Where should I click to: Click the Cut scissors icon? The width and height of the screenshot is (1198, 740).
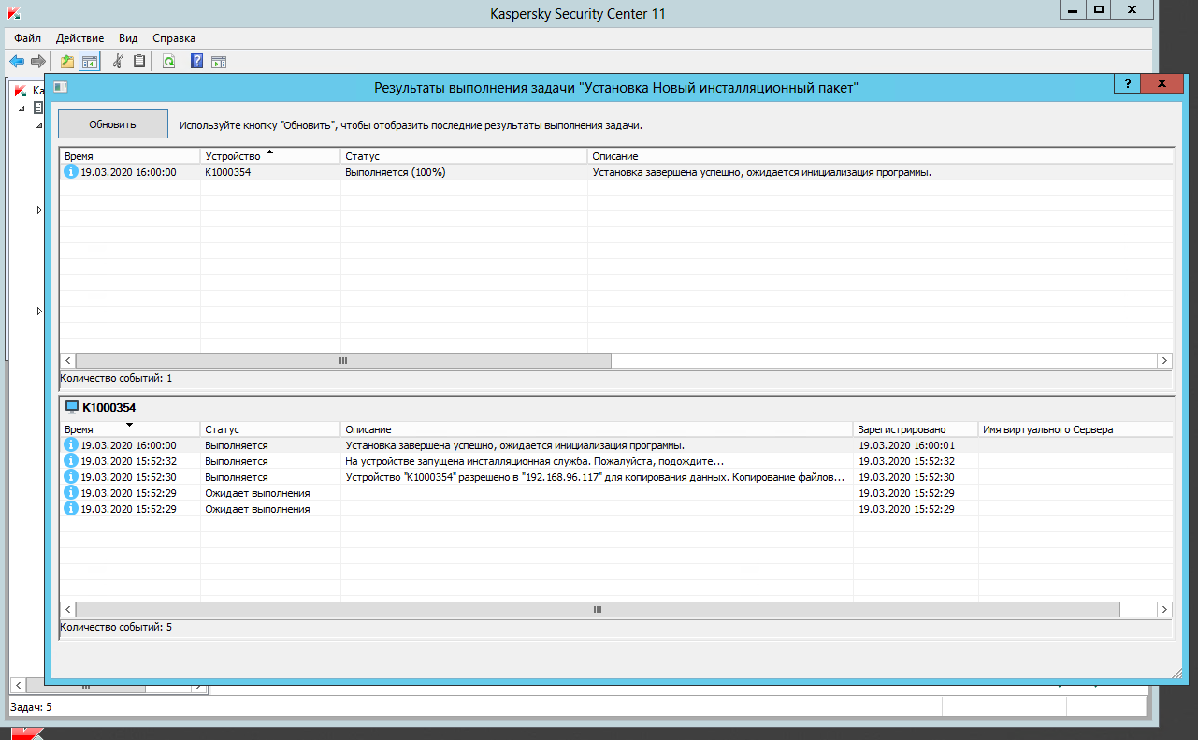pos(118,62)
